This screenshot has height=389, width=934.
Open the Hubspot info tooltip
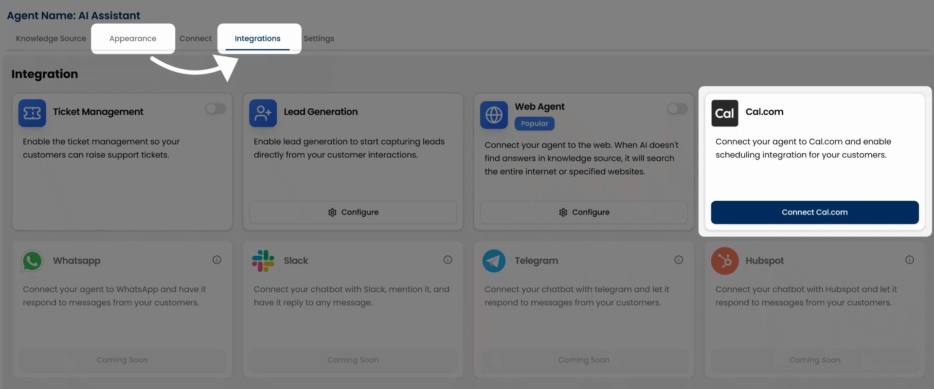tap(910, 260)
